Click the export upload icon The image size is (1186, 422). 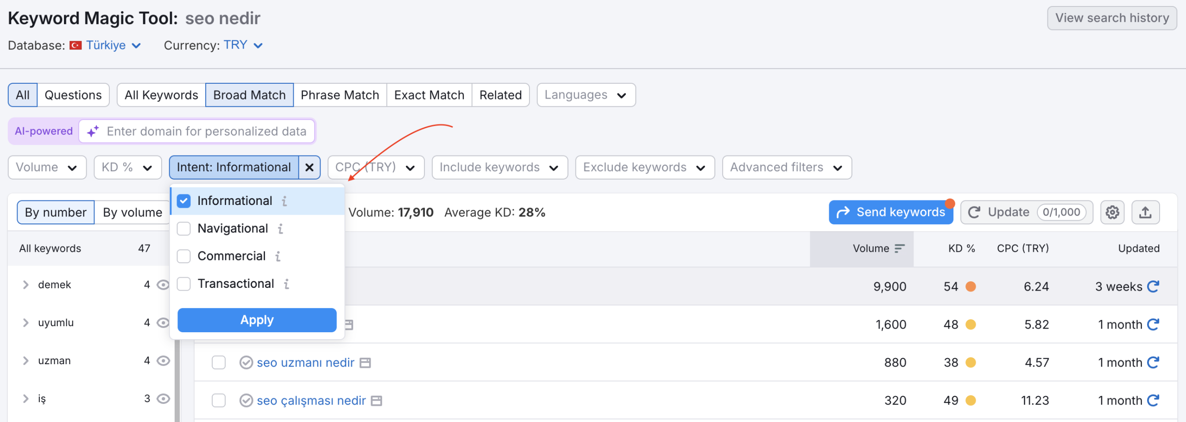(x=1145, y=212)
